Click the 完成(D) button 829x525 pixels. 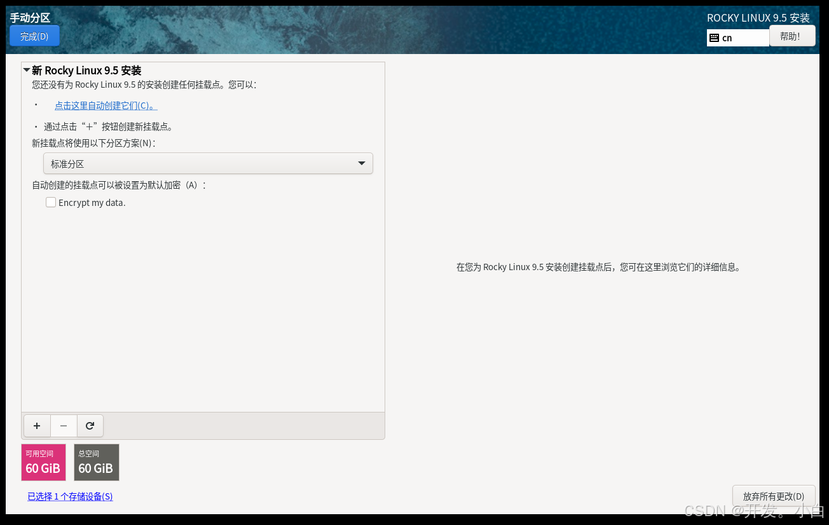tap(34, 36)
